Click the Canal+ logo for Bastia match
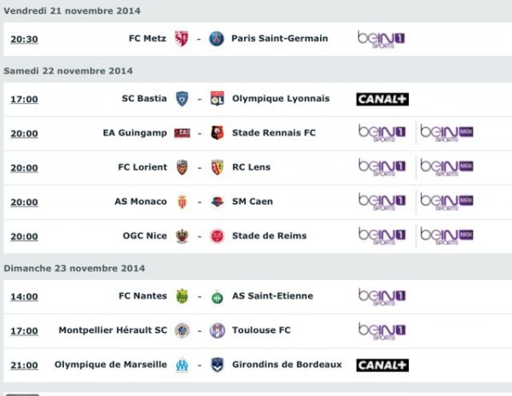 pyautogui.click(x=382, y=99)
